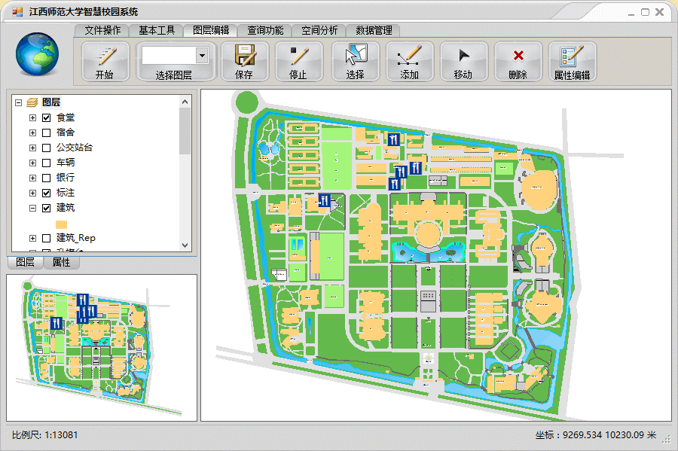Collapse the 建筑 layer node
The height and width of the screenshot is (451, 678).
32,208
